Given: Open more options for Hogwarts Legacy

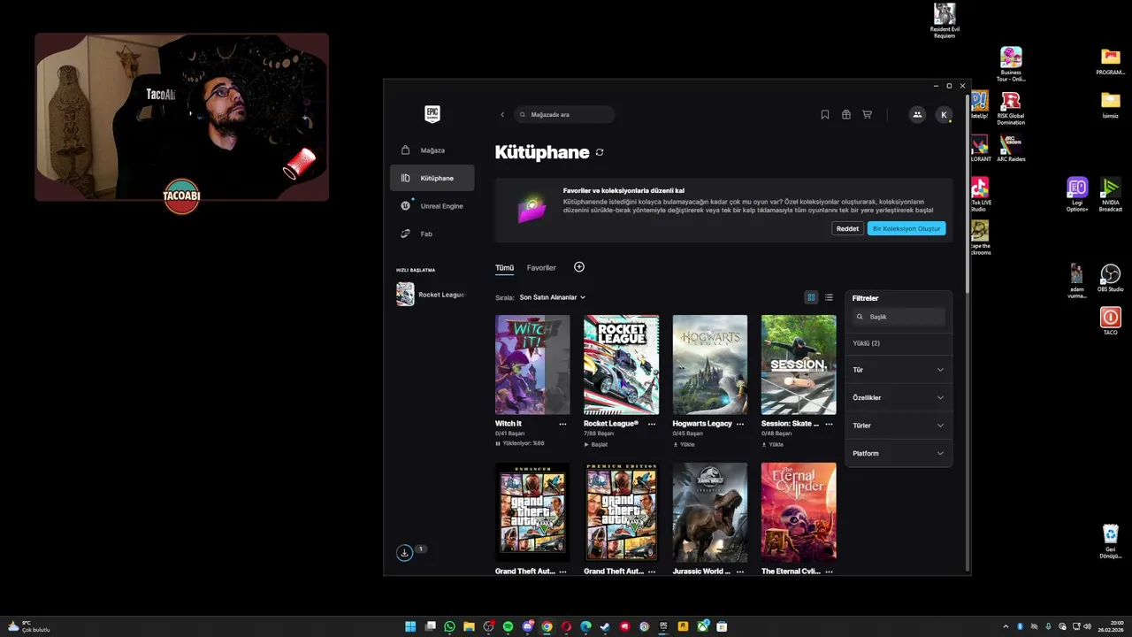Looking at the screenshot, I should 740,424.
